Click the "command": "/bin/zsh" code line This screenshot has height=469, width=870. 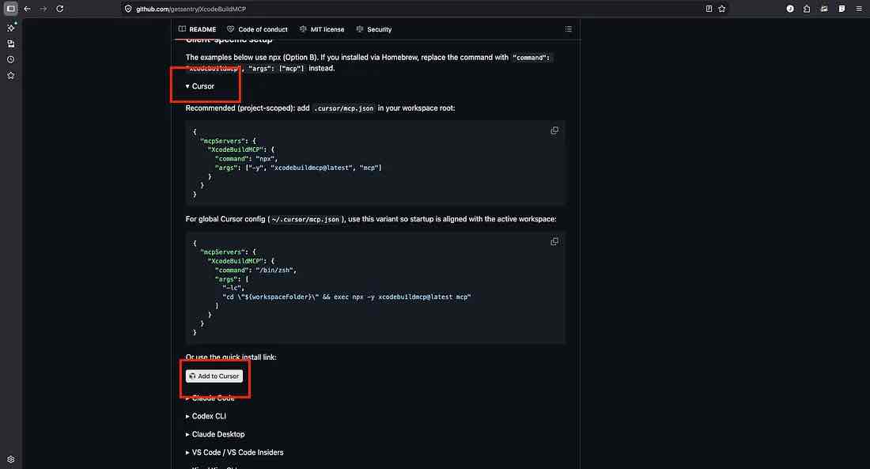(x=255, y=270)
